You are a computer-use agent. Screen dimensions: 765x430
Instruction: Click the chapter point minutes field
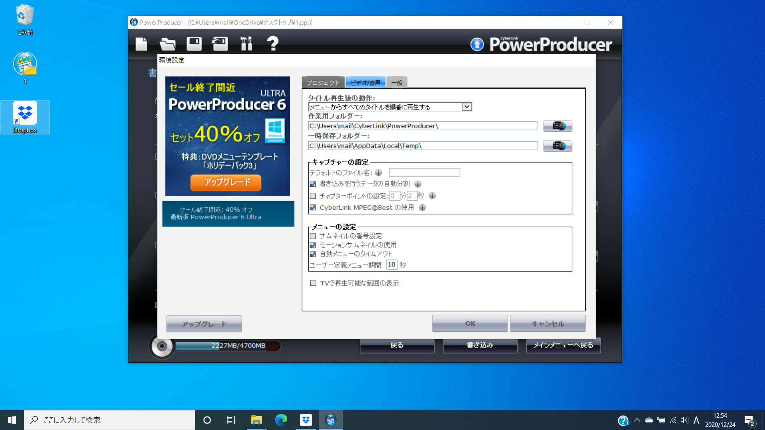(x=394, y=196)
